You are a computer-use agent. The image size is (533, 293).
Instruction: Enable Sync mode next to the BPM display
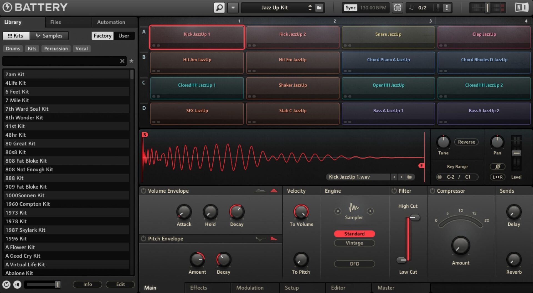[350, 7]
